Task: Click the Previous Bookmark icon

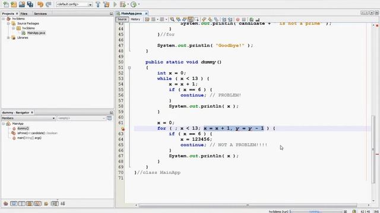Action: (x=204, y=20)
